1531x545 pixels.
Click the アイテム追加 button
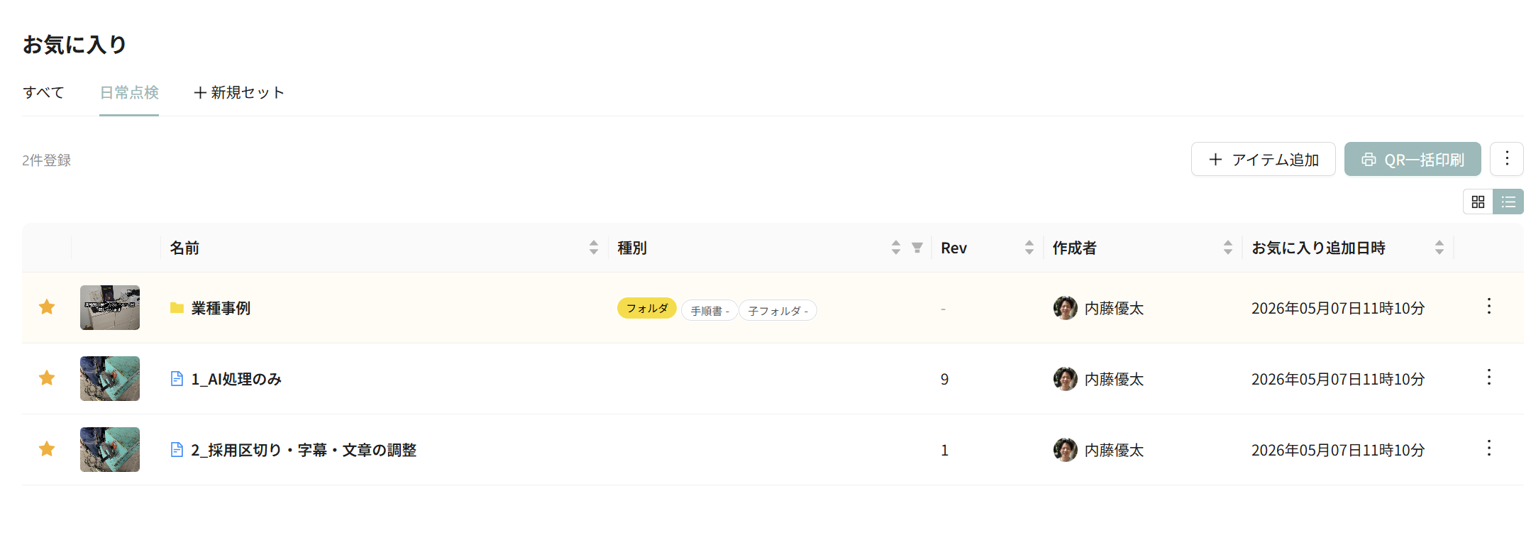tap(1263, 159)
